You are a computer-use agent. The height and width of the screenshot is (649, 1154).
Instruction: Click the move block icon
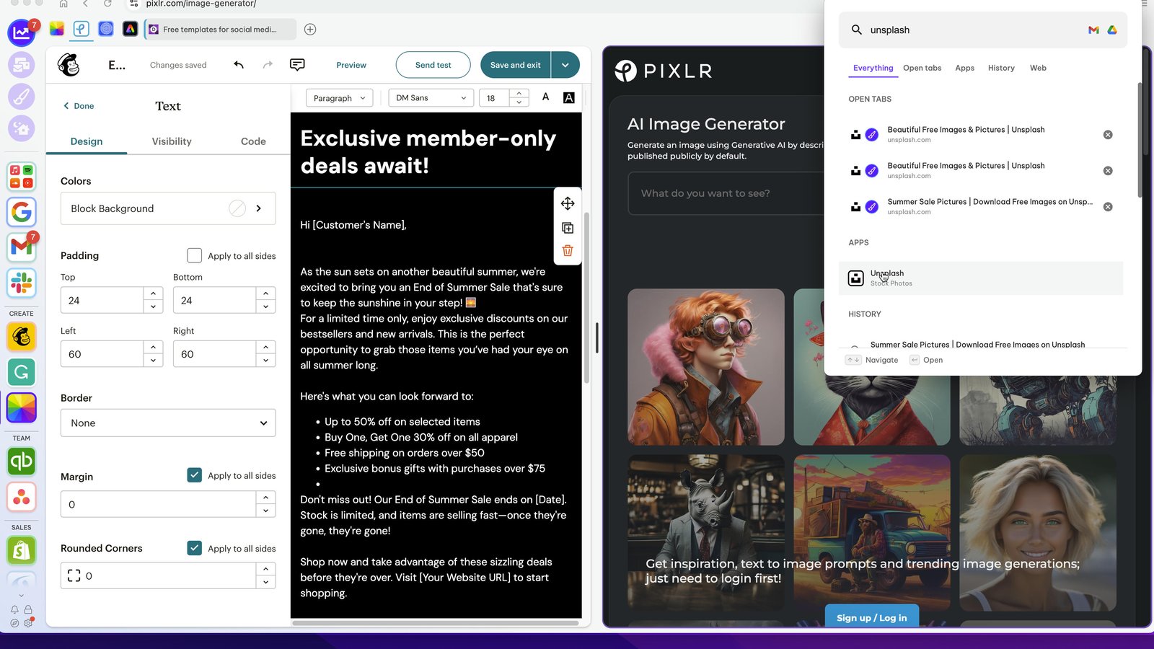click(x=568, y=203)
